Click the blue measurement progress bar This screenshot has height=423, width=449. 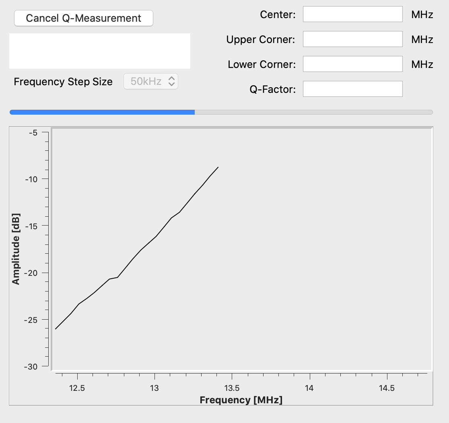pyautogui.click(x=101, y=111)
